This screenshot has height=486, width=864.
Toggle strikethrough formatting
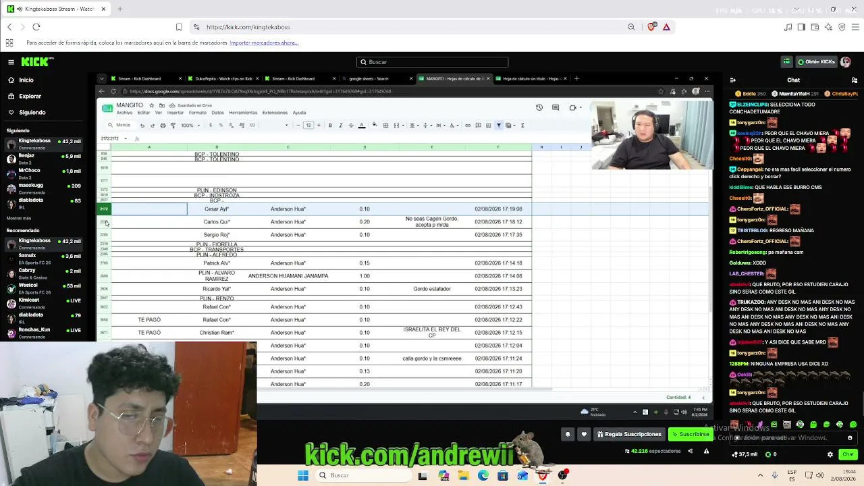coord(351,126)
